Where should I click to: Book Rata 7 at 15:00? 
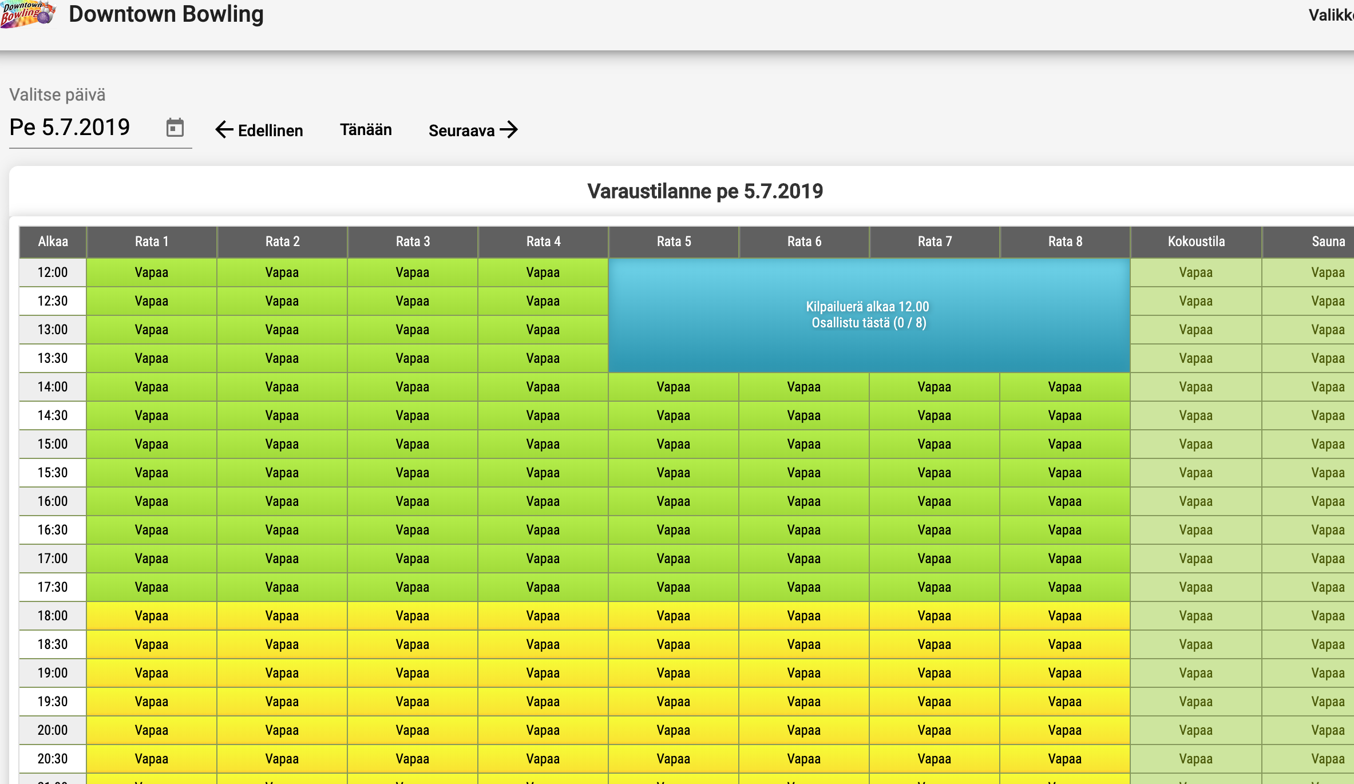(935, 444)
